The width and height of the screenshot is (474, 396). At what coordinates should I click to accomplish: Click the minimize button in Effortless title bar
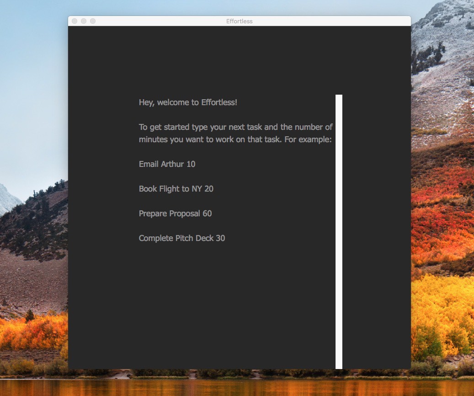[x=84, y=21]
